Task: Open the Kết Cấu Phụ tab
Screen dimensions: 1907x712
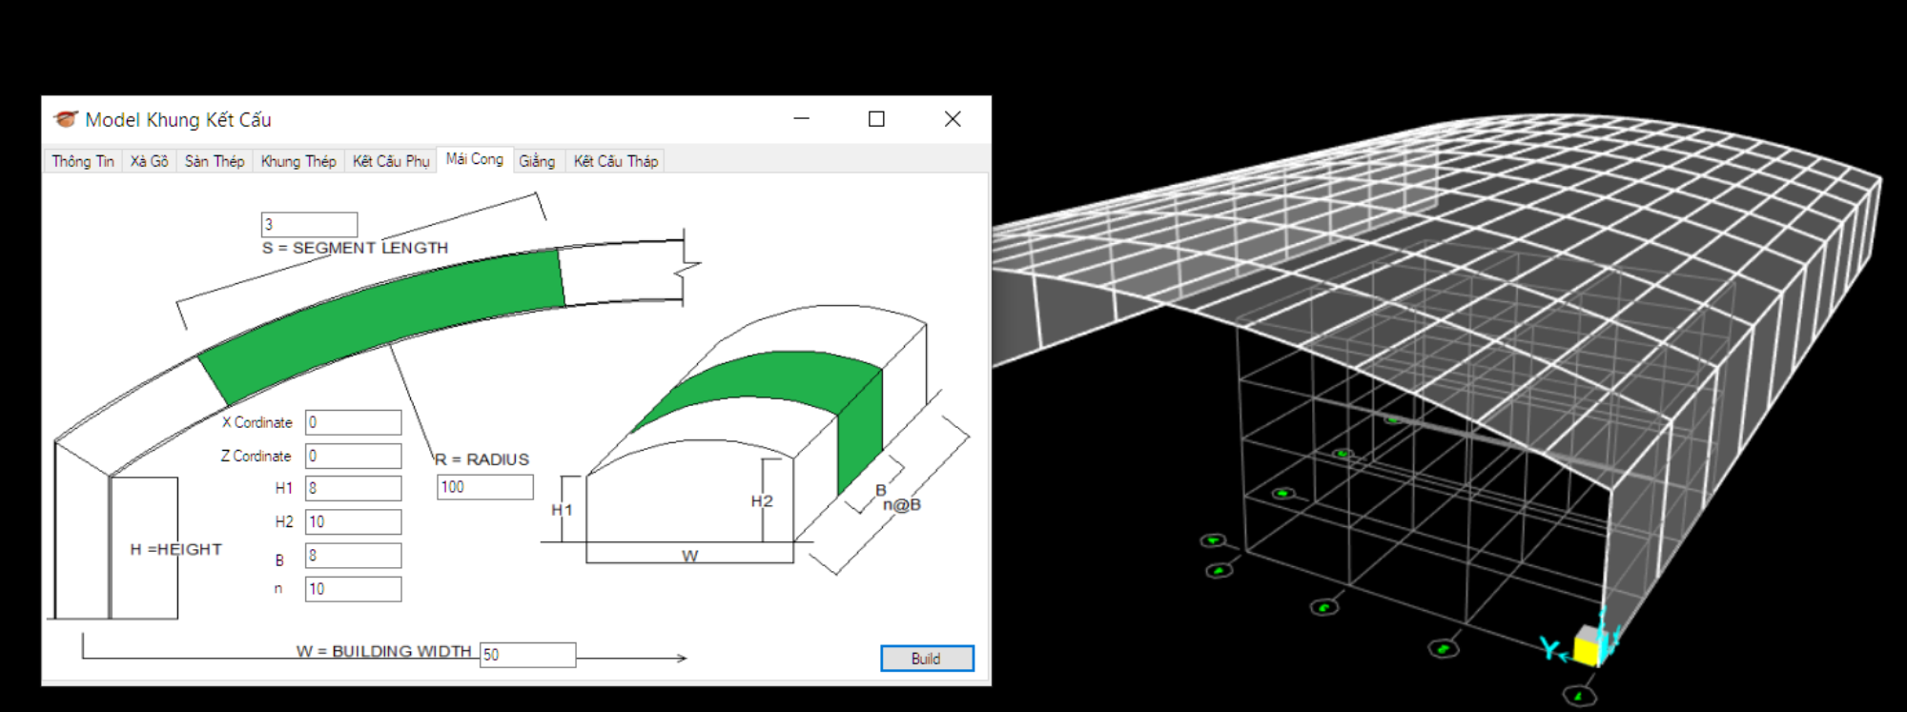Action: tap(391, 161)
